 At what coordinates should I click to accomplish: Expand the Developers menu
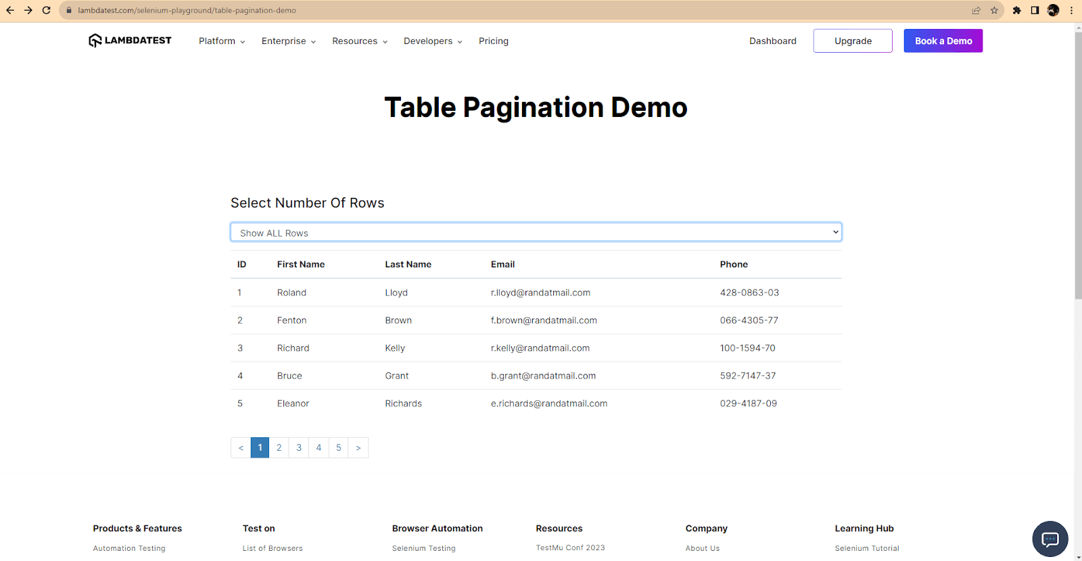click(433, 41)
